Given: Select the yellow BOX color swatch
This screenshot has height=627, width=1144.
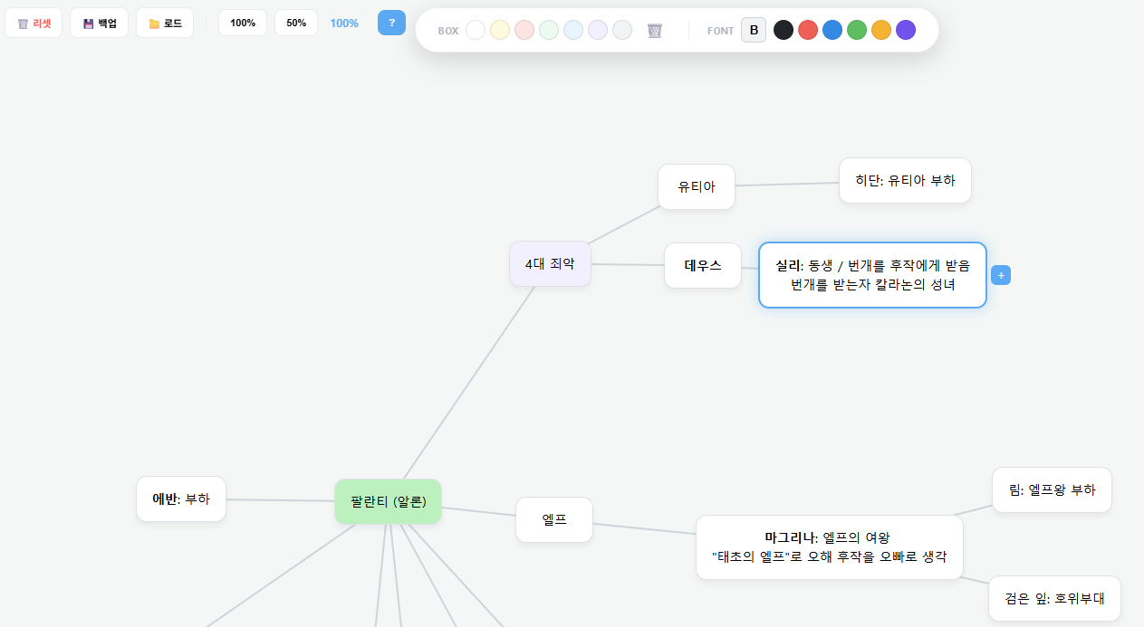Looking at the screenshot, I should click(500, 30).
